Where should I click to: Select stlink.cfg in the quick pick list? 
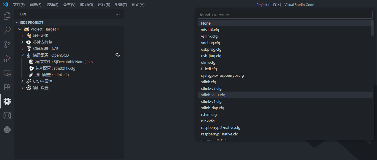click(285, 82)
